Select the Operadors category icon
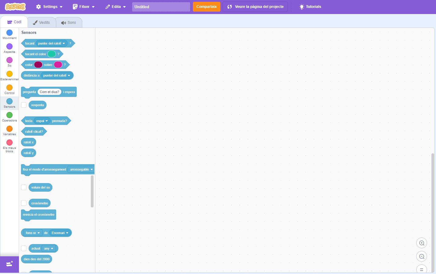This screenshot has width=436, height=274. click(x=9, y=115)
